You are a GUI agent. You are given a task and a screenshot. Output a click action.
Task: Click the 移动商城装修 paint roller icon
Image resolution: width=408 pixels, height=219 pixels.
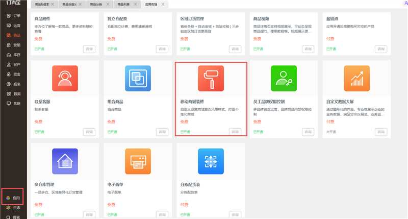coord(211,79)
